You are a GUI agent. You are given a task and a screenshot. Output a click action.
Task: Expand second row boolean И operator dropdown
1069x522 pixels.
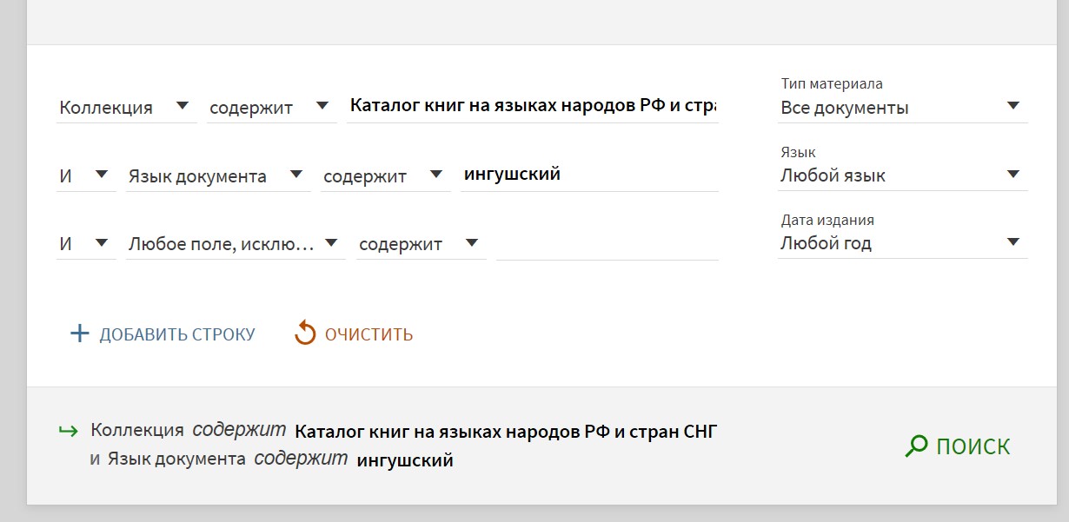click(x=84, y=175)
